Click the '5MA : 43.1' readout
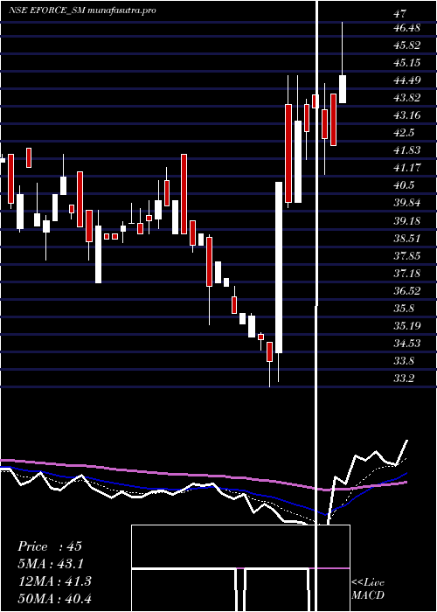Image resolution: width=437 pixels, height=612 pixels. coord(51,564)
